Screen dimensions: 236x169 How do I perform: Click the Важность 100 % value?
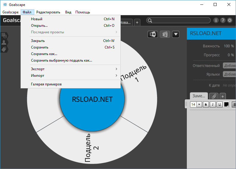[x=229, y=46]
